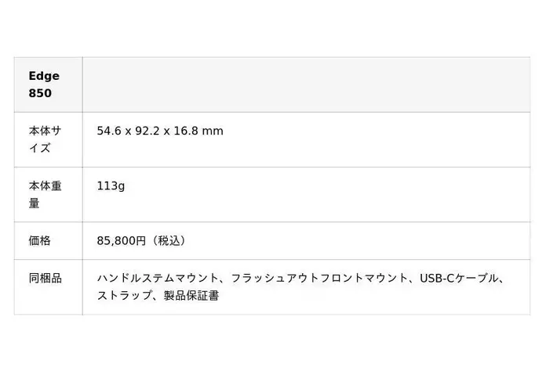The image size is (557, 371).
Task: Click the Edge 850 table header
Action: pyautogui.click(x=44, y=85)
